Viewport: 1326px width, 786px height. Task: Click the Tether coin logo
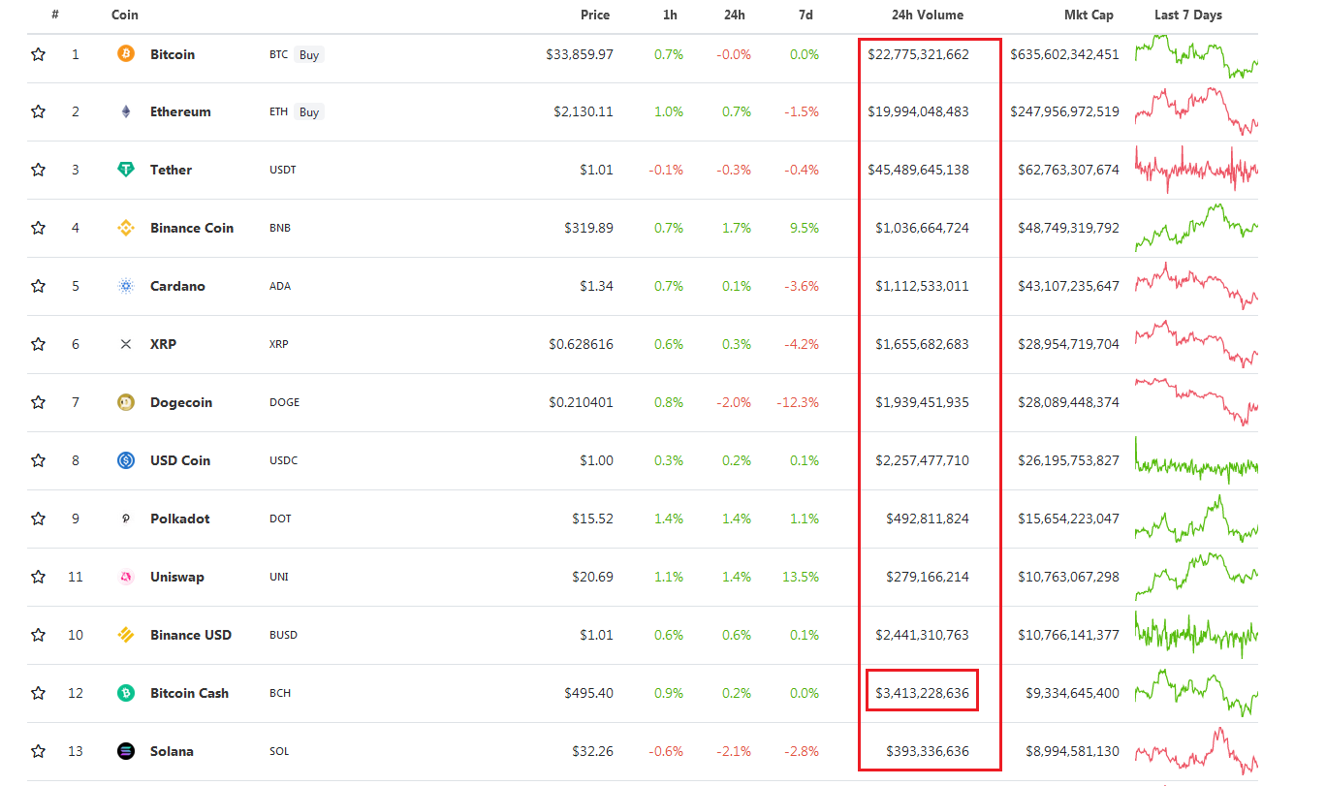[126, 171]
